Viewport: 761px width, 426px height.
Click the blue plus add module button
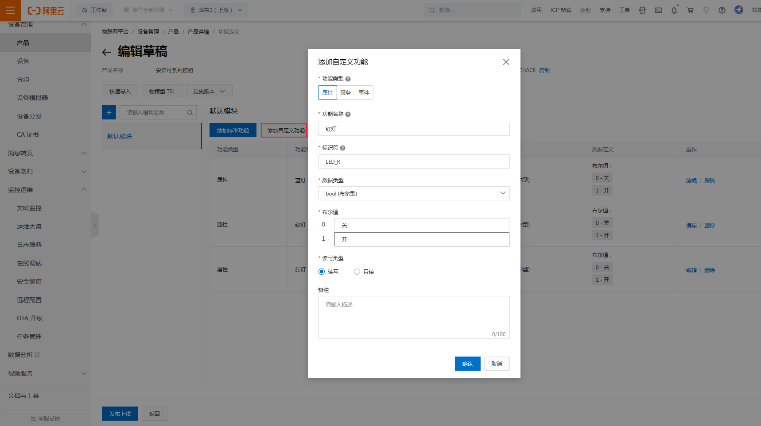109,112
